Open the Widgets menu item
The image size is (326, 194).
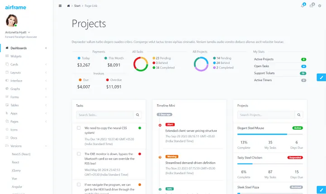pyautogui.click(x=16, y=56)
